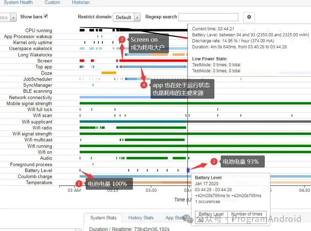
Task: Open the Restrict domain Default dropdown
Action: [x=127, y=17]
